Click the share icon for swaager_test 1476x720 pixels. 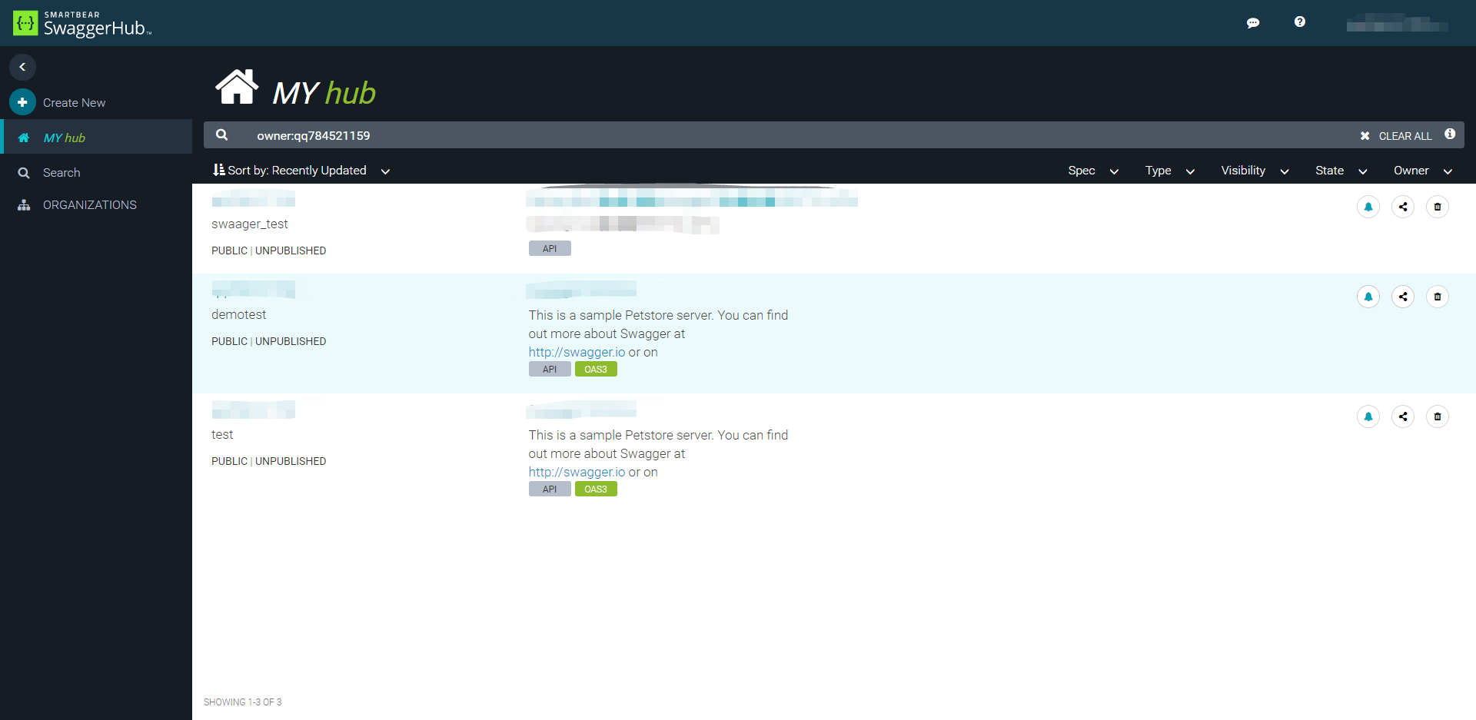pyautogui.click(x=1403, y=207)
